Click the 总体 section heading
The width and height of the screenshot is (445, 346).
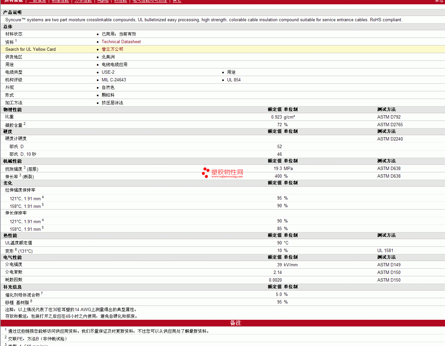(8, 27)
